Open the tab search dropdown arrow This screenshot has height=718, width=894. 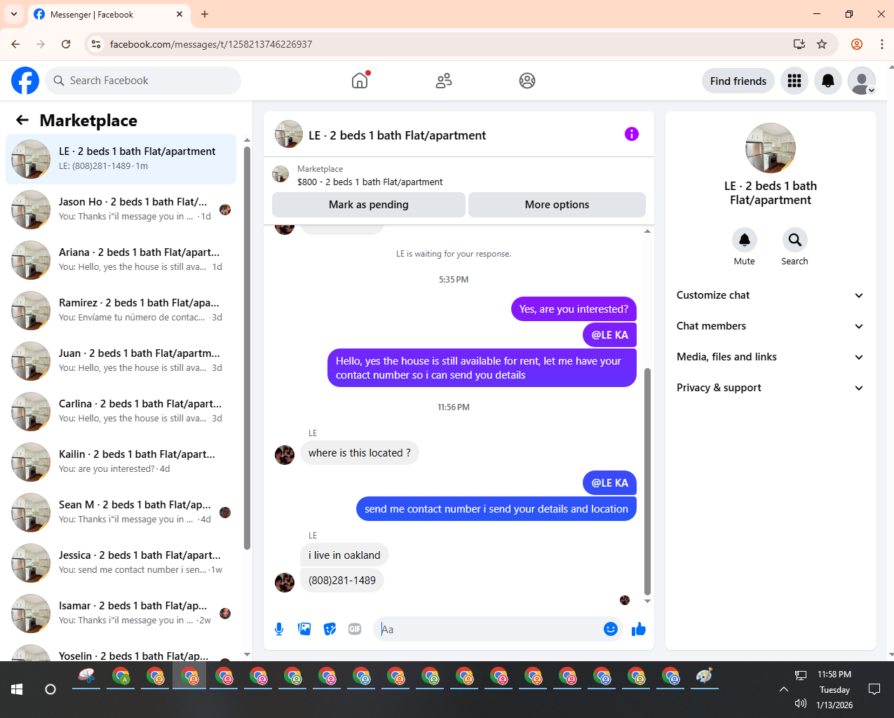14,14
